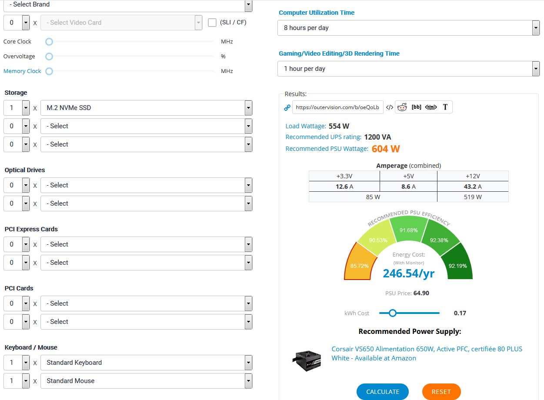Share results via the Reddit icon
Viewport: 544px width, 400px height.
pyautogui.click(x=402, y=107)
